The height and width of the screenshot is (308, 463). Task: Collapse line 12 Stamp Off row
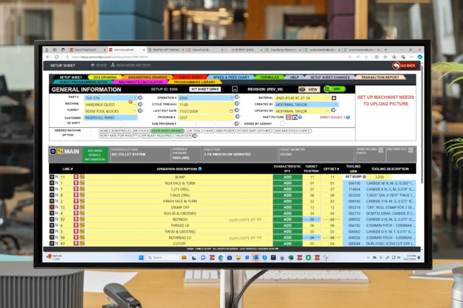click(x=52, y=207)
